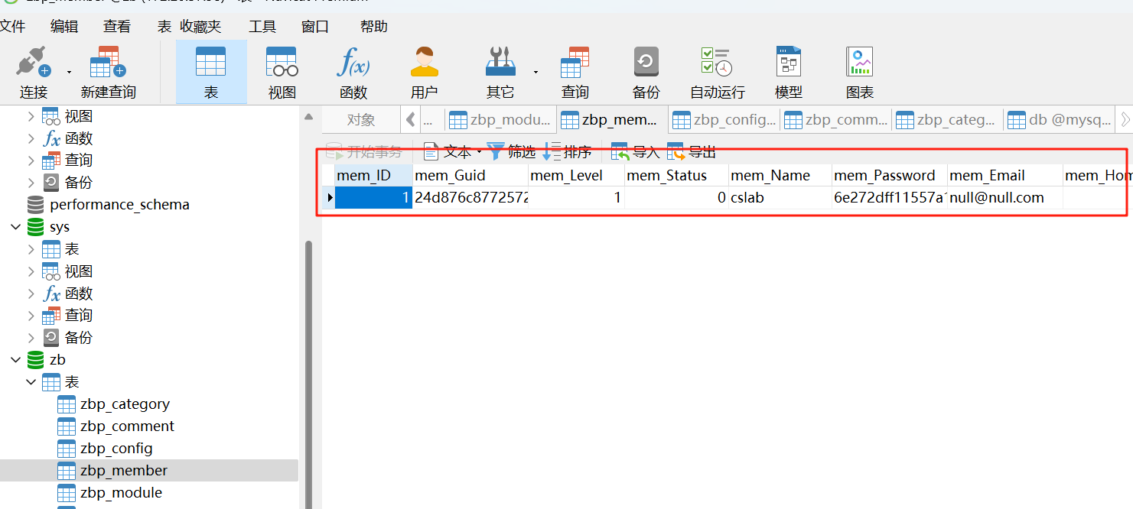1133x509 pixels.
Task: Switch to the zbp_mem... tab
Action: point(612,120)
